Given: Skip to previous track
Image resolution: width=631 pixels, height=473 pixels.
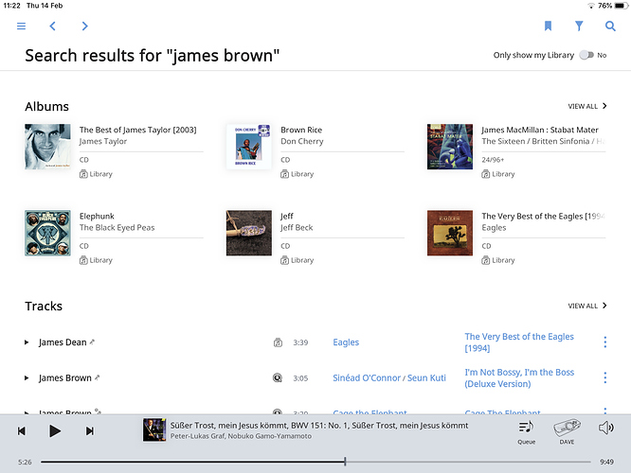Looking at the screenshot, I should [x=22, y=431].
